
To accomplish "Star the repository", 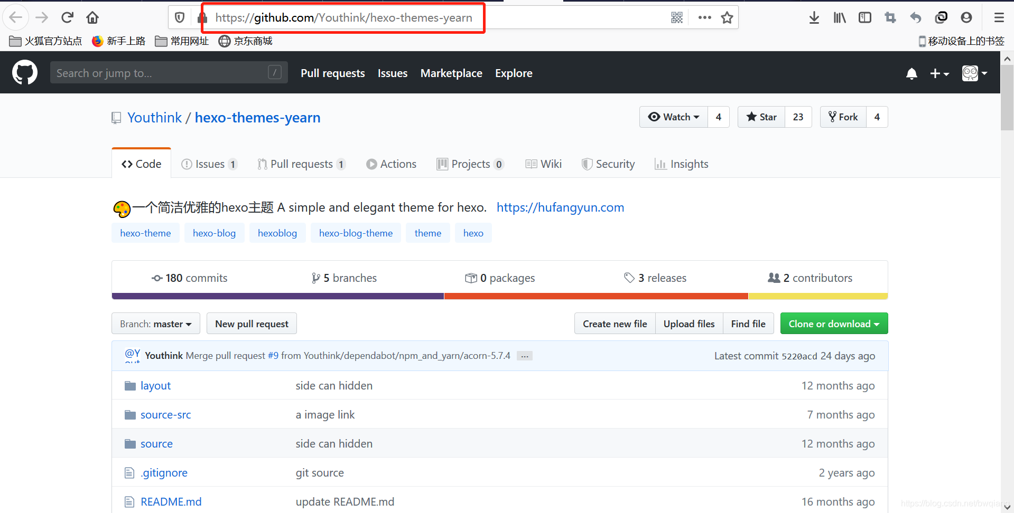I will click(x=761, y=117).
